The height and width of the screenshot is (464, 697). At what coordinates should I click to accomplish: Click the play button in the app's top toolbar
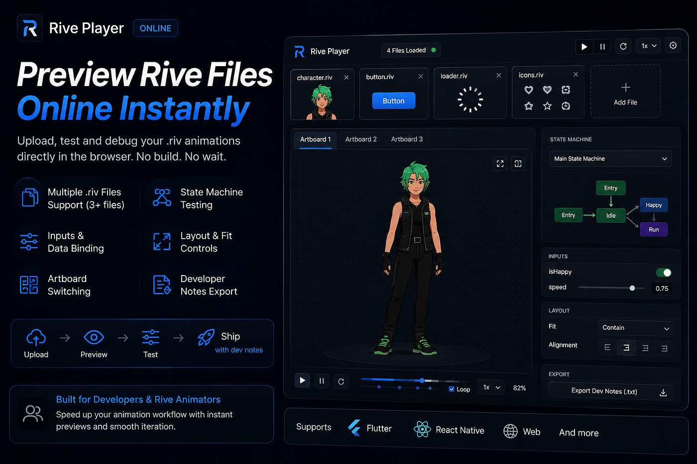[x=584, y=47]
